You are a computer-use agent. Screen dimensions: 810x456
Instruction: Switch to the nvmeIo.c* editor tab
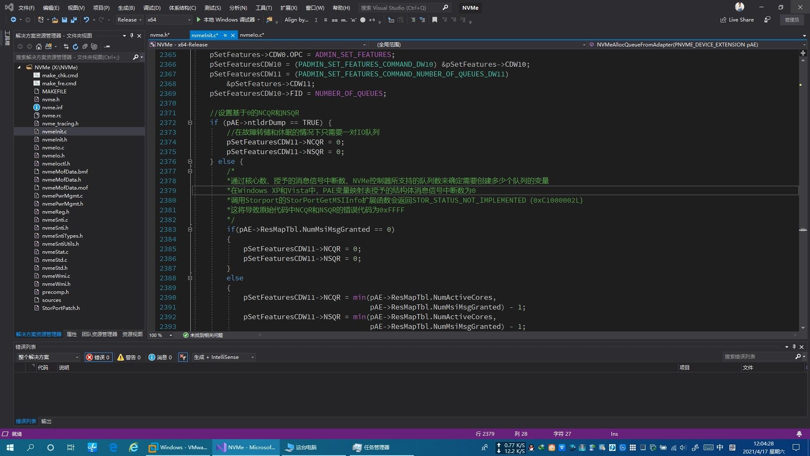coord(252,35)
